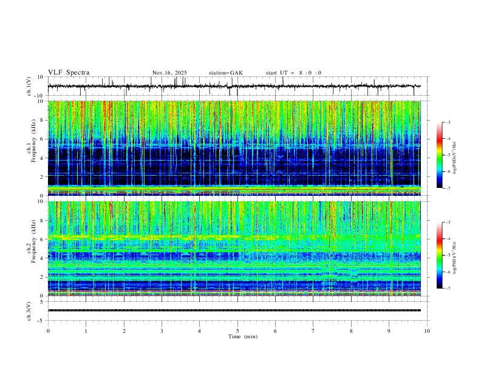
Task: Click the ch.1 "Frequency (kHz)" axis label
Action: click(x=32, y=139)
